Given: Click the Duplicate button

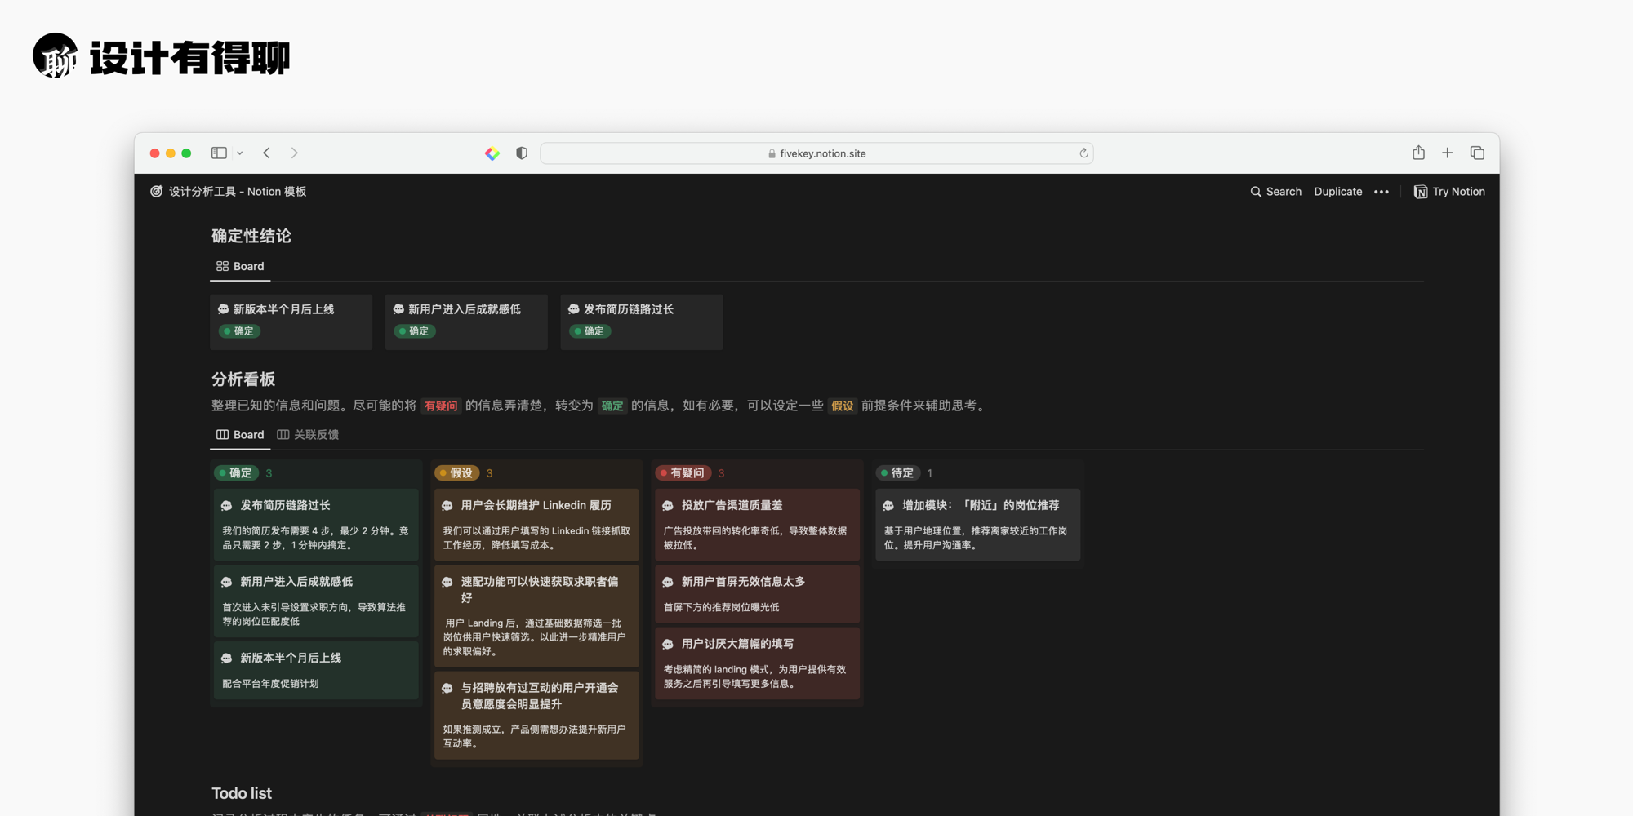Looking at the screenshot, I should [1337, 192].
